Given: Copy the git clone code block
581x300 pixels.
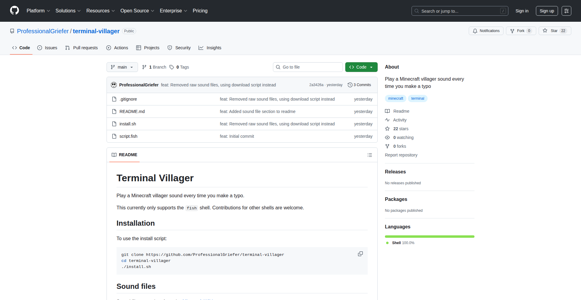Looking at the screenshot, I should pyautogui.click(x=360, y=254).
